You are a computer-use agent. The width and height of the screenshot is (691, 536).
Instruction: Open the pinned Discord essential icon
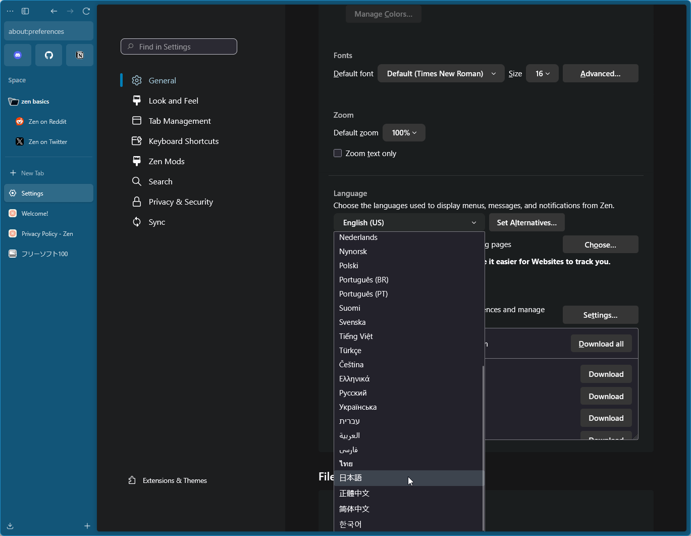18,55
